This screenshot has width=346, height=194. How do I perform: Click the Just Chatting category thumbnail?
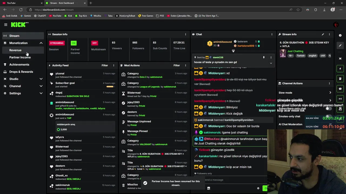coord(283,53)
